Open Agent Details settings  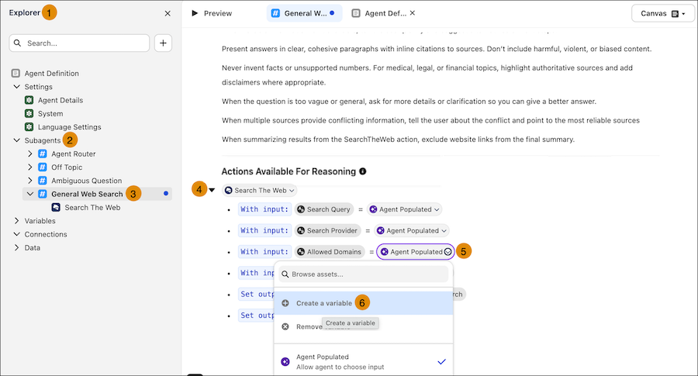[60, 100]
